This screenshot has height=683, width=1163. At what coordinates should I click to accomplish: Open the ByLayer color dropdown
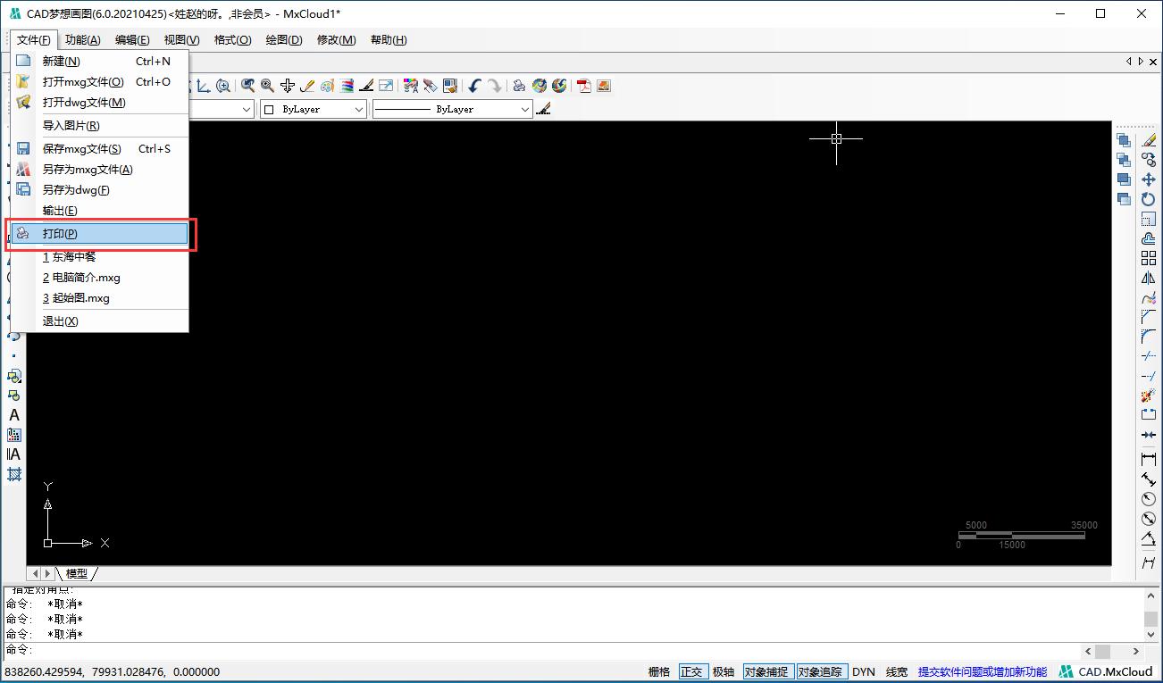313,109
